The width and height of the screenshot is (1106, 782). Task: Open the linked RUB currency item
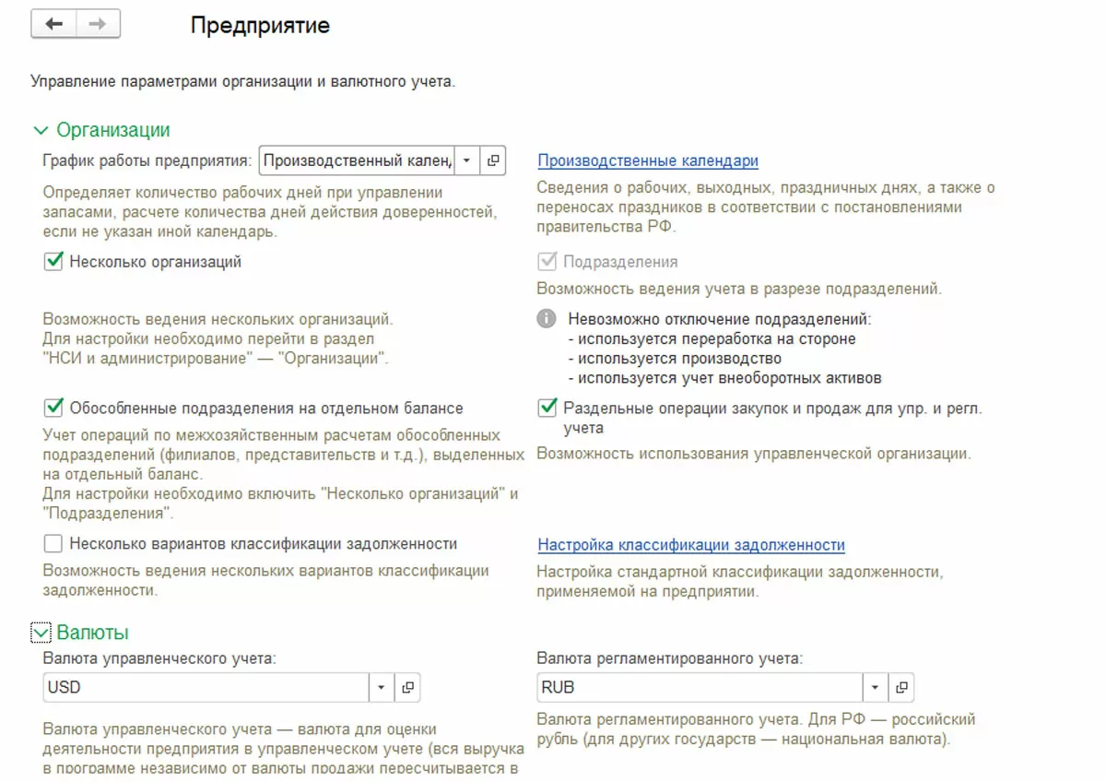(901, 688)
